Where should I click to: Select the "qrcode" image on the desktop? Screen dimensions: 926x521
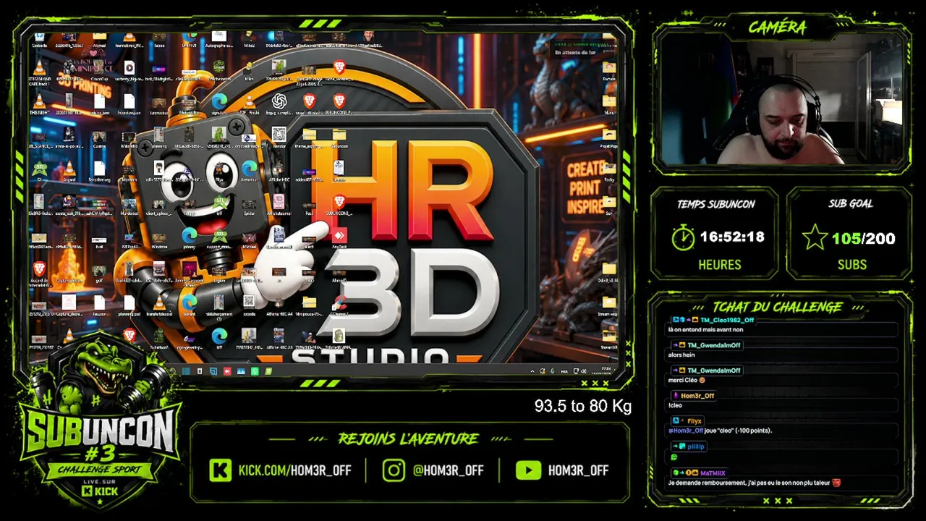[250, 305]
